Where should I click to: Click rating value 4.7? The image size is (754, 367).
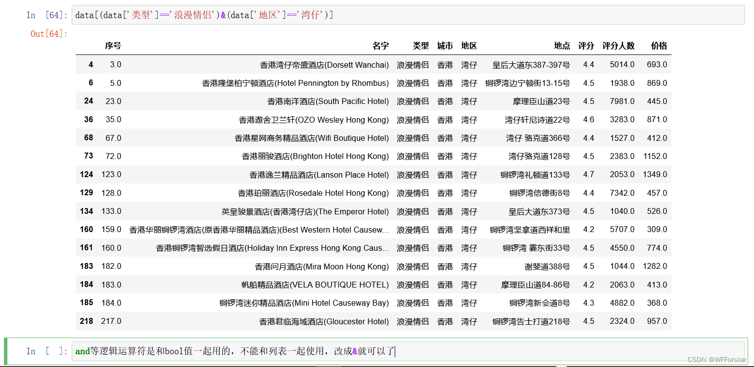pos(589,175)
